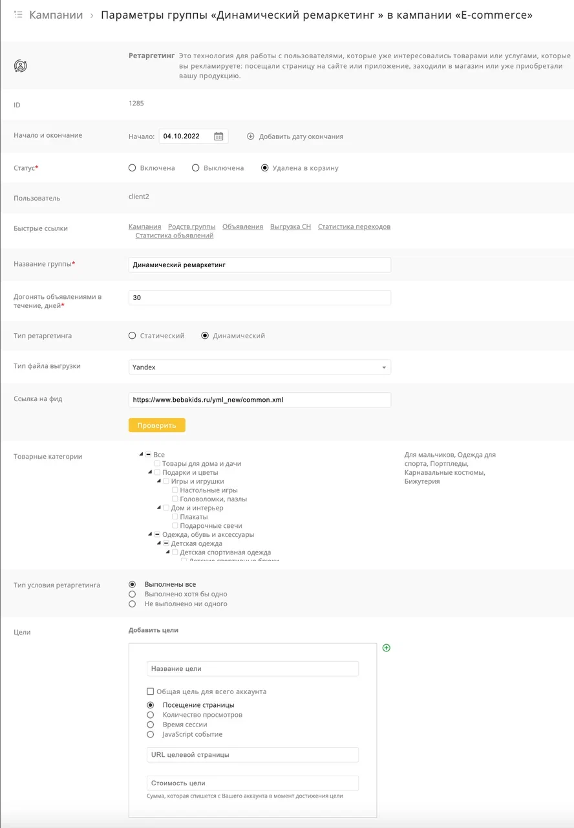Image resolution: width=574 pixels, height=828 pixels.
Task: Edit the days field showing 30
Action: pyautogui.click(x=260, y=298)
